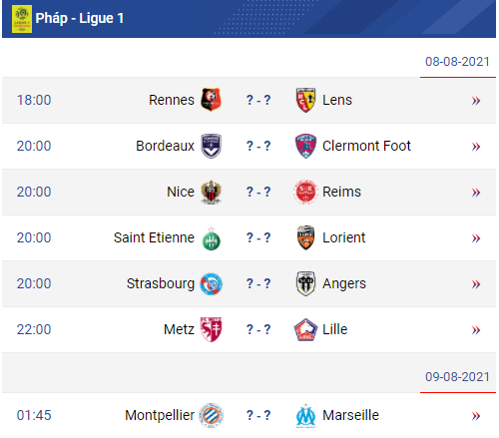Click the Lille club crest
This screenshot has height=438, width=499.
(x=305, y=329)
